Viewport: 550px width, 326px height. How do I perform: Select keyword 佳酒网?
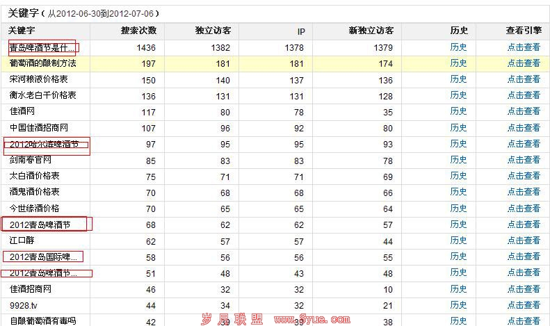(x=22, y=111)
